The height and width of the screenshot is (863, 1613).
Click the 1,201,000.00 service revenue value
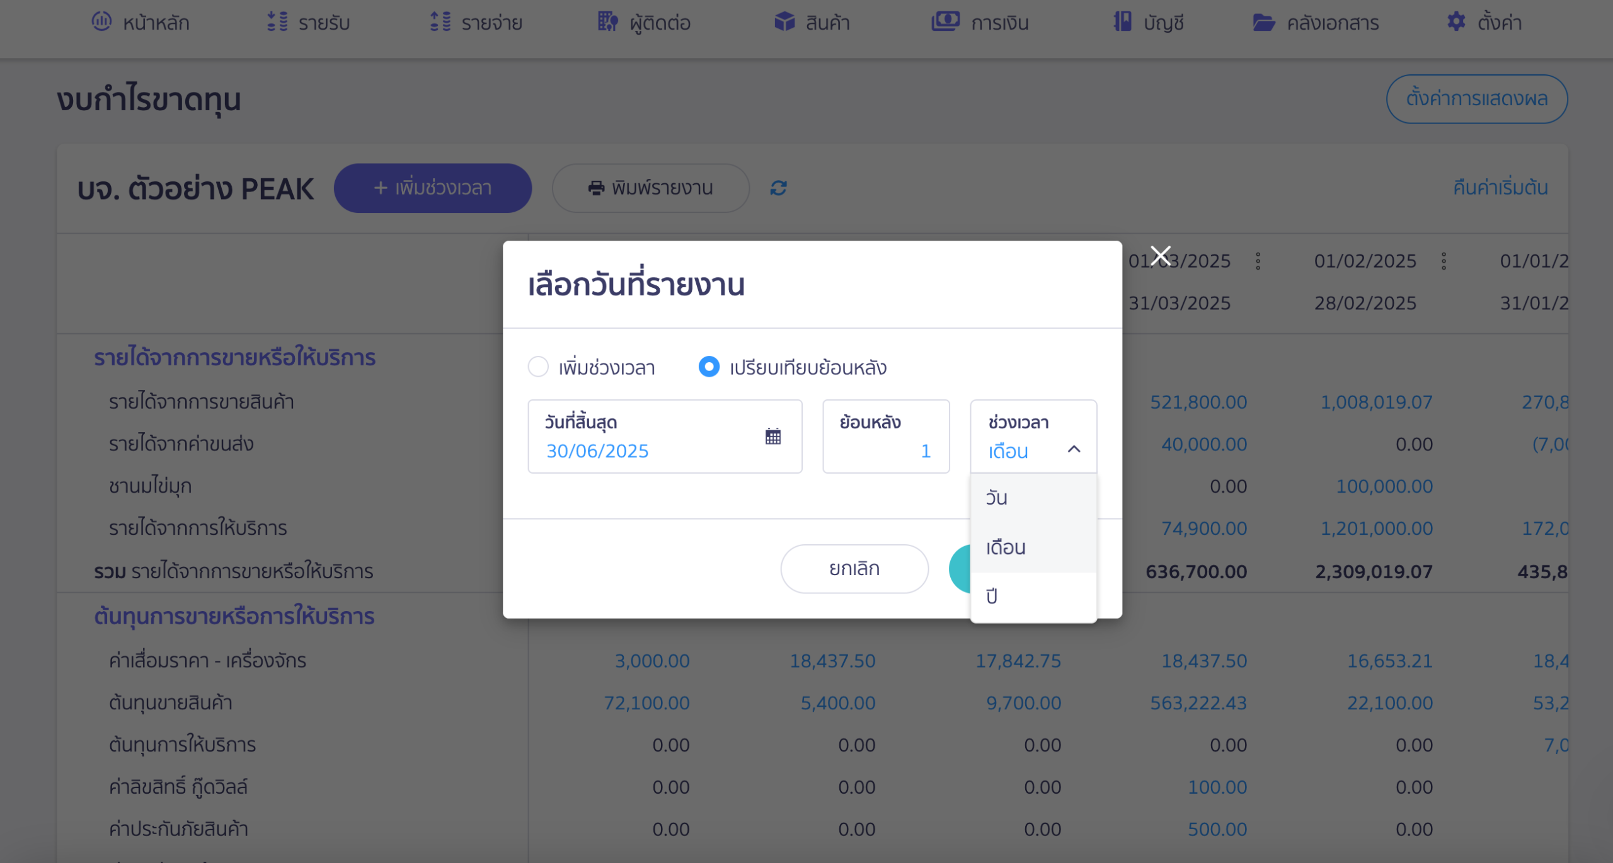point(1376,529)
